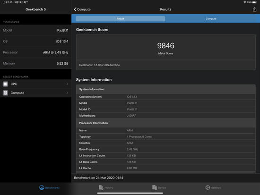Viewport: 260px width, 195px height.
Task: Tap the Memory 5.52 GB row
Action: 35,63
